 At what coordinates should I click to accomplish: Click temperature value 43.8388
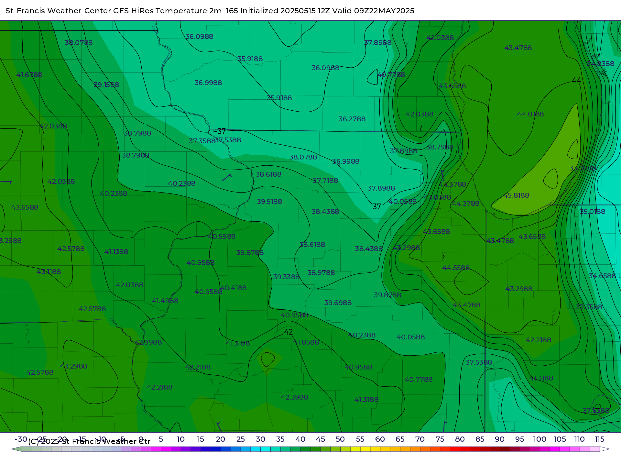(437, 197)
